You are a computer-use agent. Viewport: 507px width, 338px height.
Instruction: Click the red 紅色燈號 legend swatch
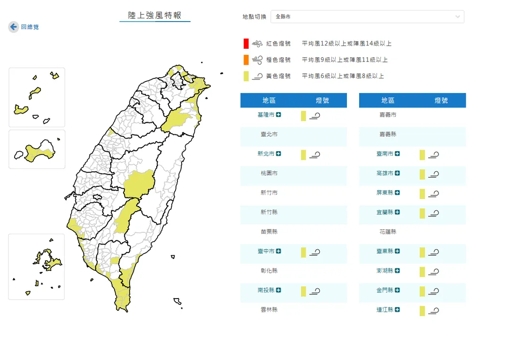(x=246, y=43)
